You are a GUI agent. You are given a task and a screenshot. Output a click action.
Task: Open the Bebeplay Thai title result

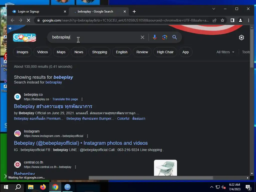click(x=53, y=106)
